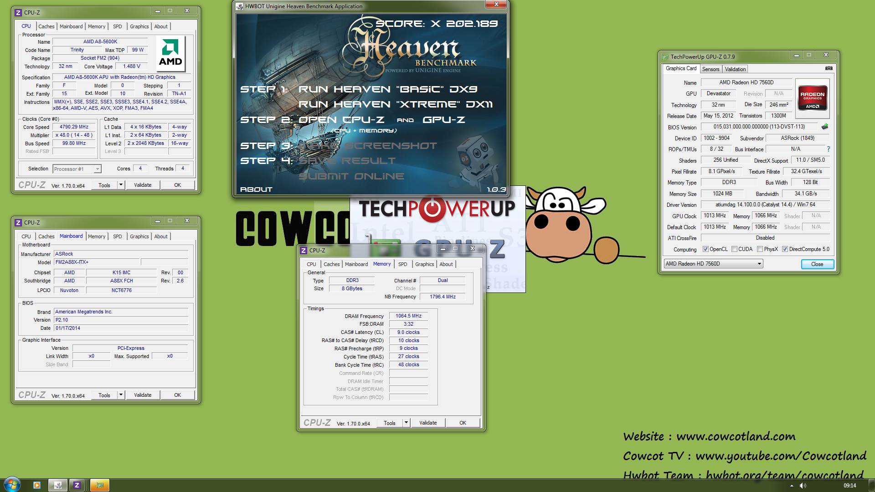Click the Show Desktop button

(872, 486)
